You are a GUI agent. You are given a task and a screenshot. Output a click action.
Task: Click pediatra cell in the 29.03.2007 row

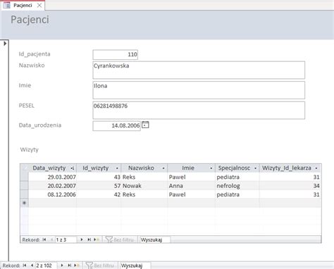(x=237, y=177)
